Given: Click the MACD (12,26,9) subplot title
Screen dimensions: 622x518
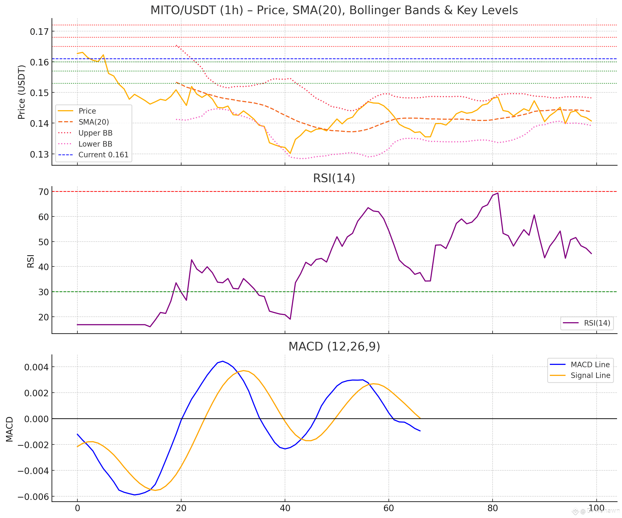Looking at the screenshot, I should tap(334, 346).
